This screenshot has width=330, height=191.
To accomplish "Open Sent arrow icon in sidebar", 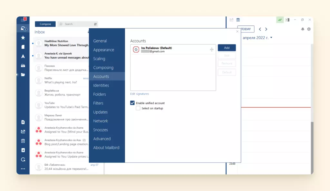I will click(23, 56).
